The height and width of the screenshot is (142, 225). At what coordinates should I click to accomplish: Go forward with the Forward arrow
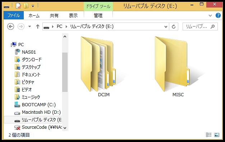21,26
